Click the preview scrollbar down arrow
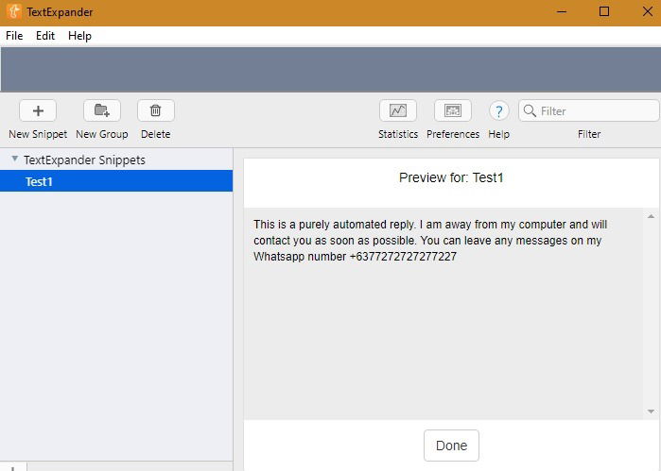 (x=651, y=412)
